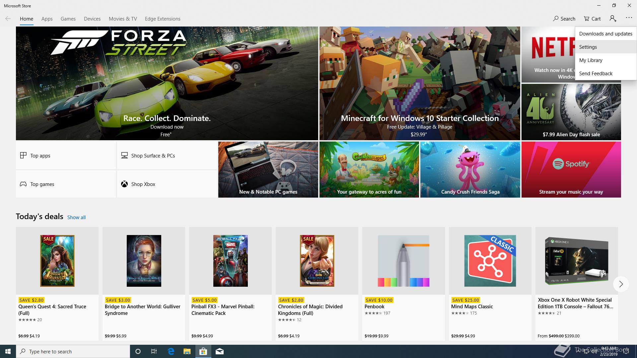Open Shop Surface & PCs tile
The height and width of the screenshot is (358, 637).
point(167,155)
